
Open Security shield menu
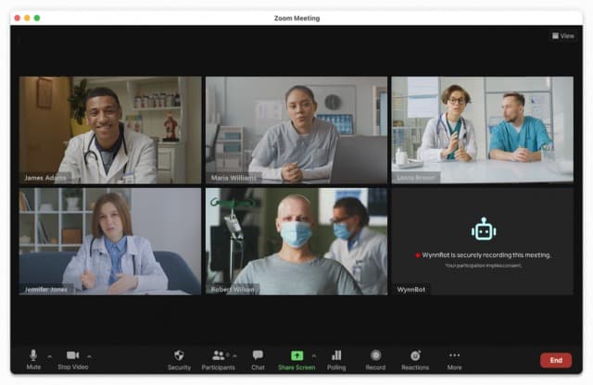click(179, 360)
